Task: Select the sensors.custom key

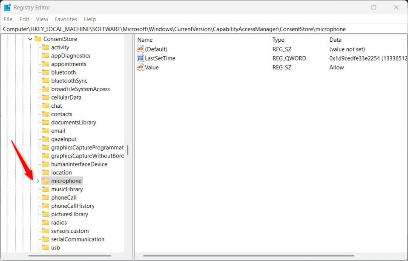Action: pyautogui.click(x=70, y=231)
